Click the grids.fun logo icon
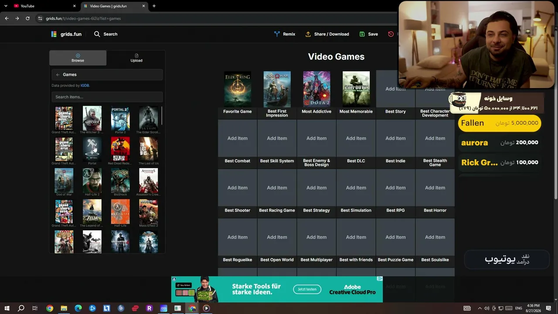This screenshot has height=314, width=558. click(x=54, y=34)
